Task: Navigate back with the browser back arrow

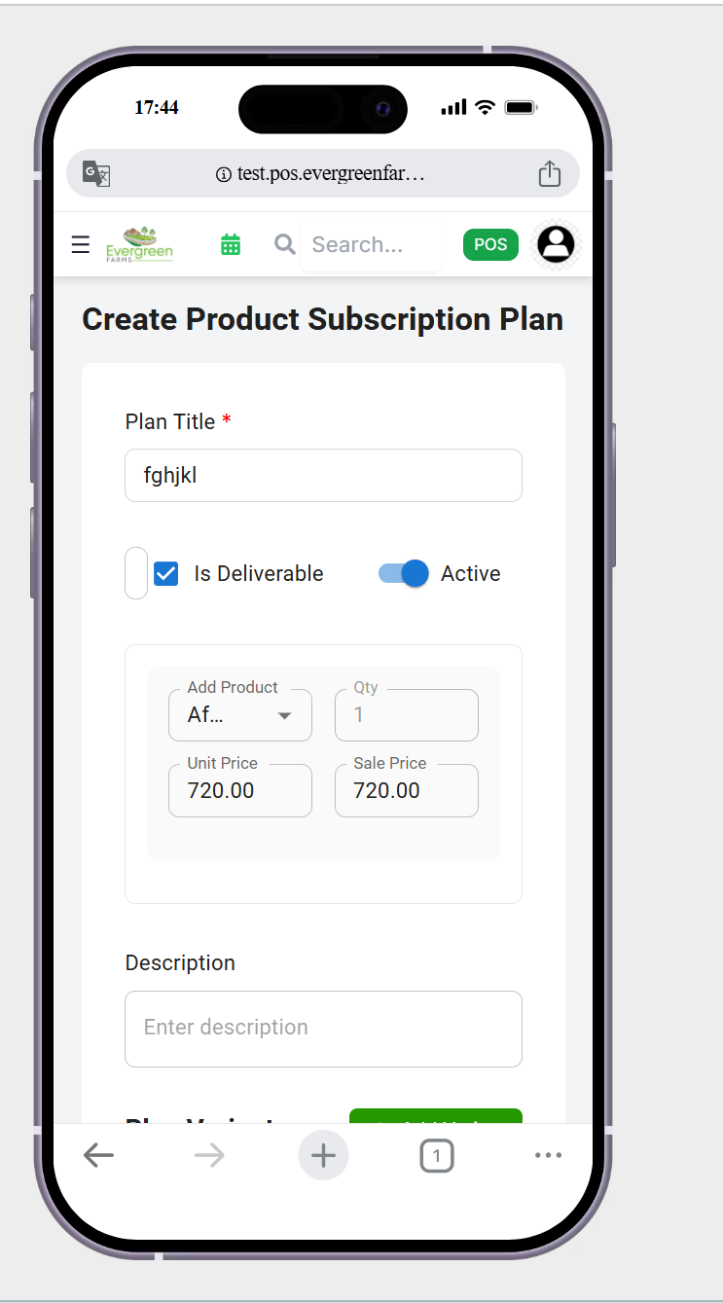Action: pos(98,1155)
